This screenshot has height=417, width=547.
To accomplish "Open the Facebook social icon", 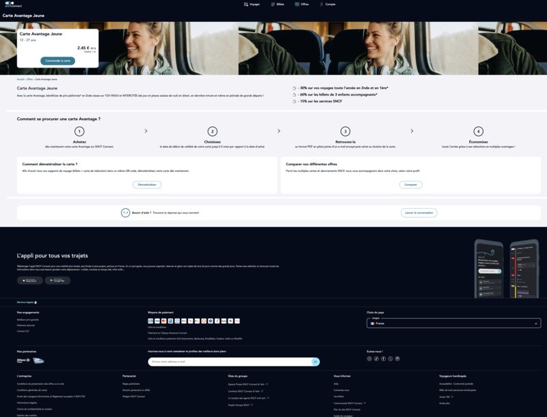I will (x=384, y=358).
